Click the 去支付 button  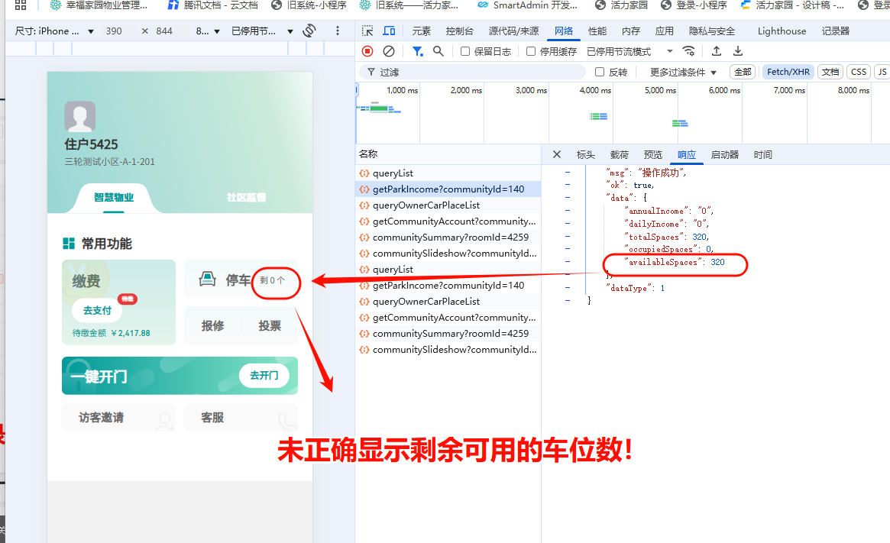pos(97,311)
